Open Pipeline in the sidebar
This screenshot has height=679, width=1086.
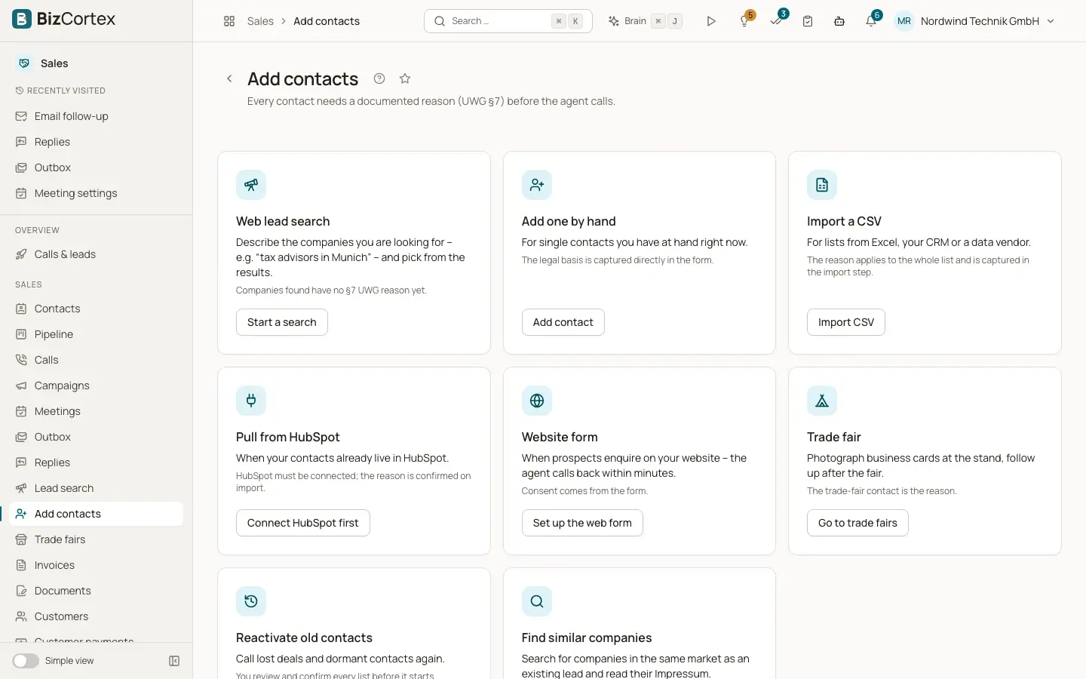tap(97, 334)
